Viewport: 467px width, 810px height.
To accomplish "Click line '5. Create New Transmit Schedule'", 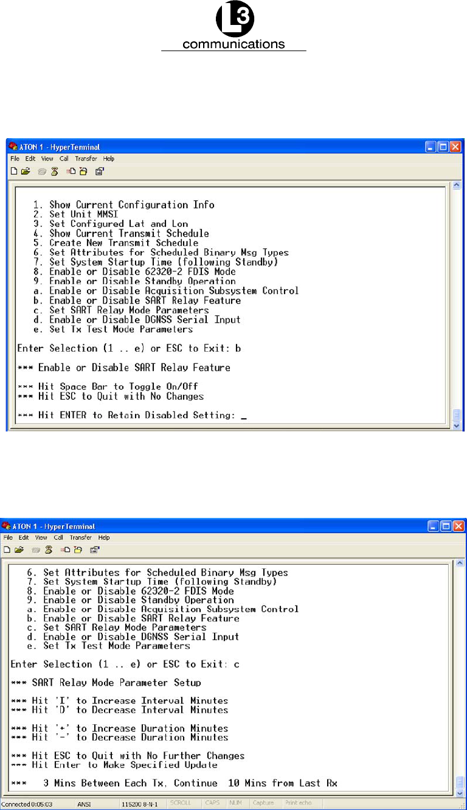I will pos(116,243).
